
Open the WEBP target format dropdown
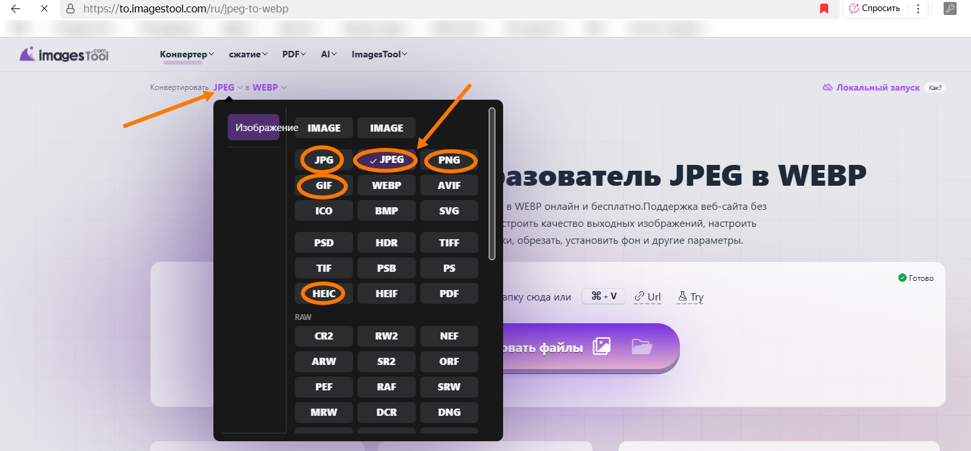[270, 87]
